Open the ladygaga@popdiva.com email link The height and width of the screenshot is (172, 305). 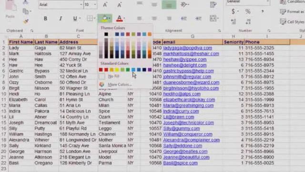point(187,48)
